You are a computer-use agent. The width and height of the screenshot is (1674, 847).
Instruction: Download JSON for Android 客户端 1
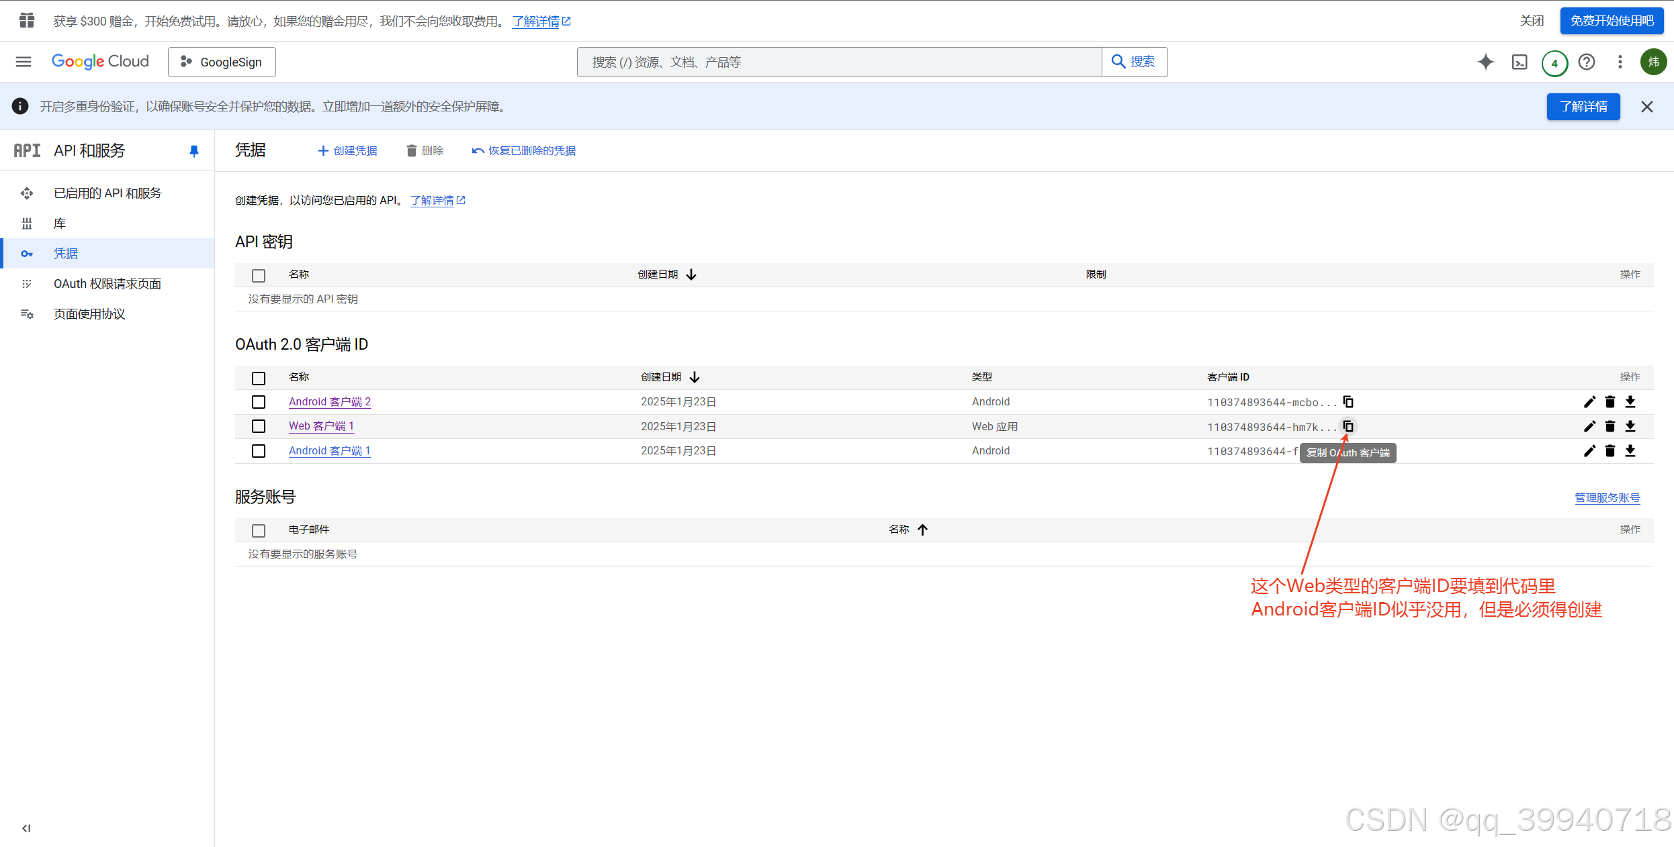coord(1630,451)
